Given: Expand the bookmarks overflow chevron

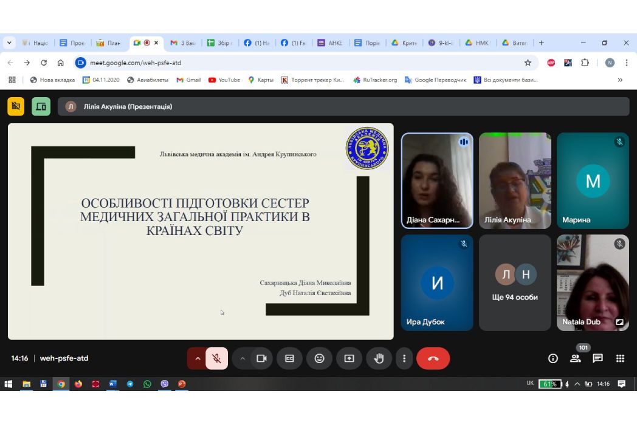Looking at the screenshot, I should pyautogui.click(x=620, y=80).
